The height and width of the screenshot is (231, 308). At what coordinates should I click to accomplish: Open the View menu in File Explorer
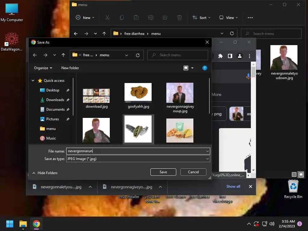229,18
